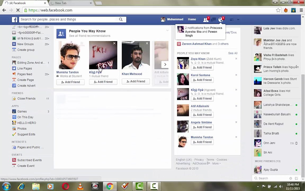Image resolution: width=305 pixels, height=191 pixels.
Task: Add Atif Albaloshi in right panel
Action: (x=202, y=115)
